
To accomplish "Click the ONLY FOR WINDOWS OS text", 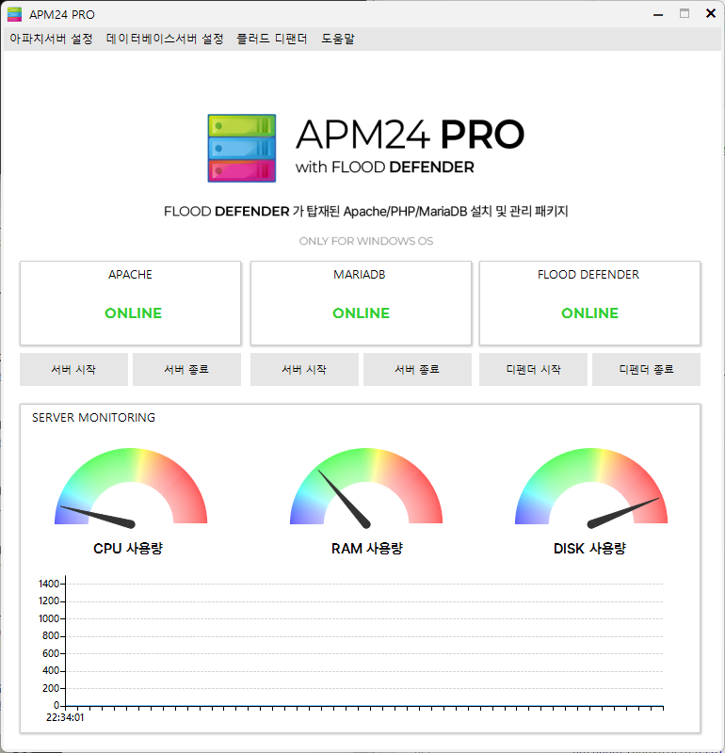I will [366, 241].
